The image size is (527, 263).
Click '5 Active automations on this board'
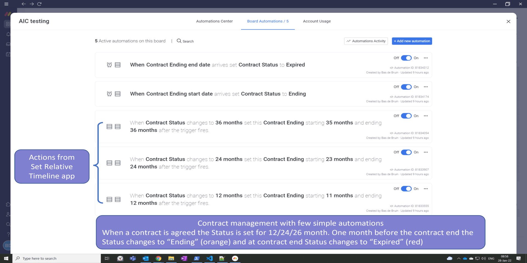tap(130, 41)
